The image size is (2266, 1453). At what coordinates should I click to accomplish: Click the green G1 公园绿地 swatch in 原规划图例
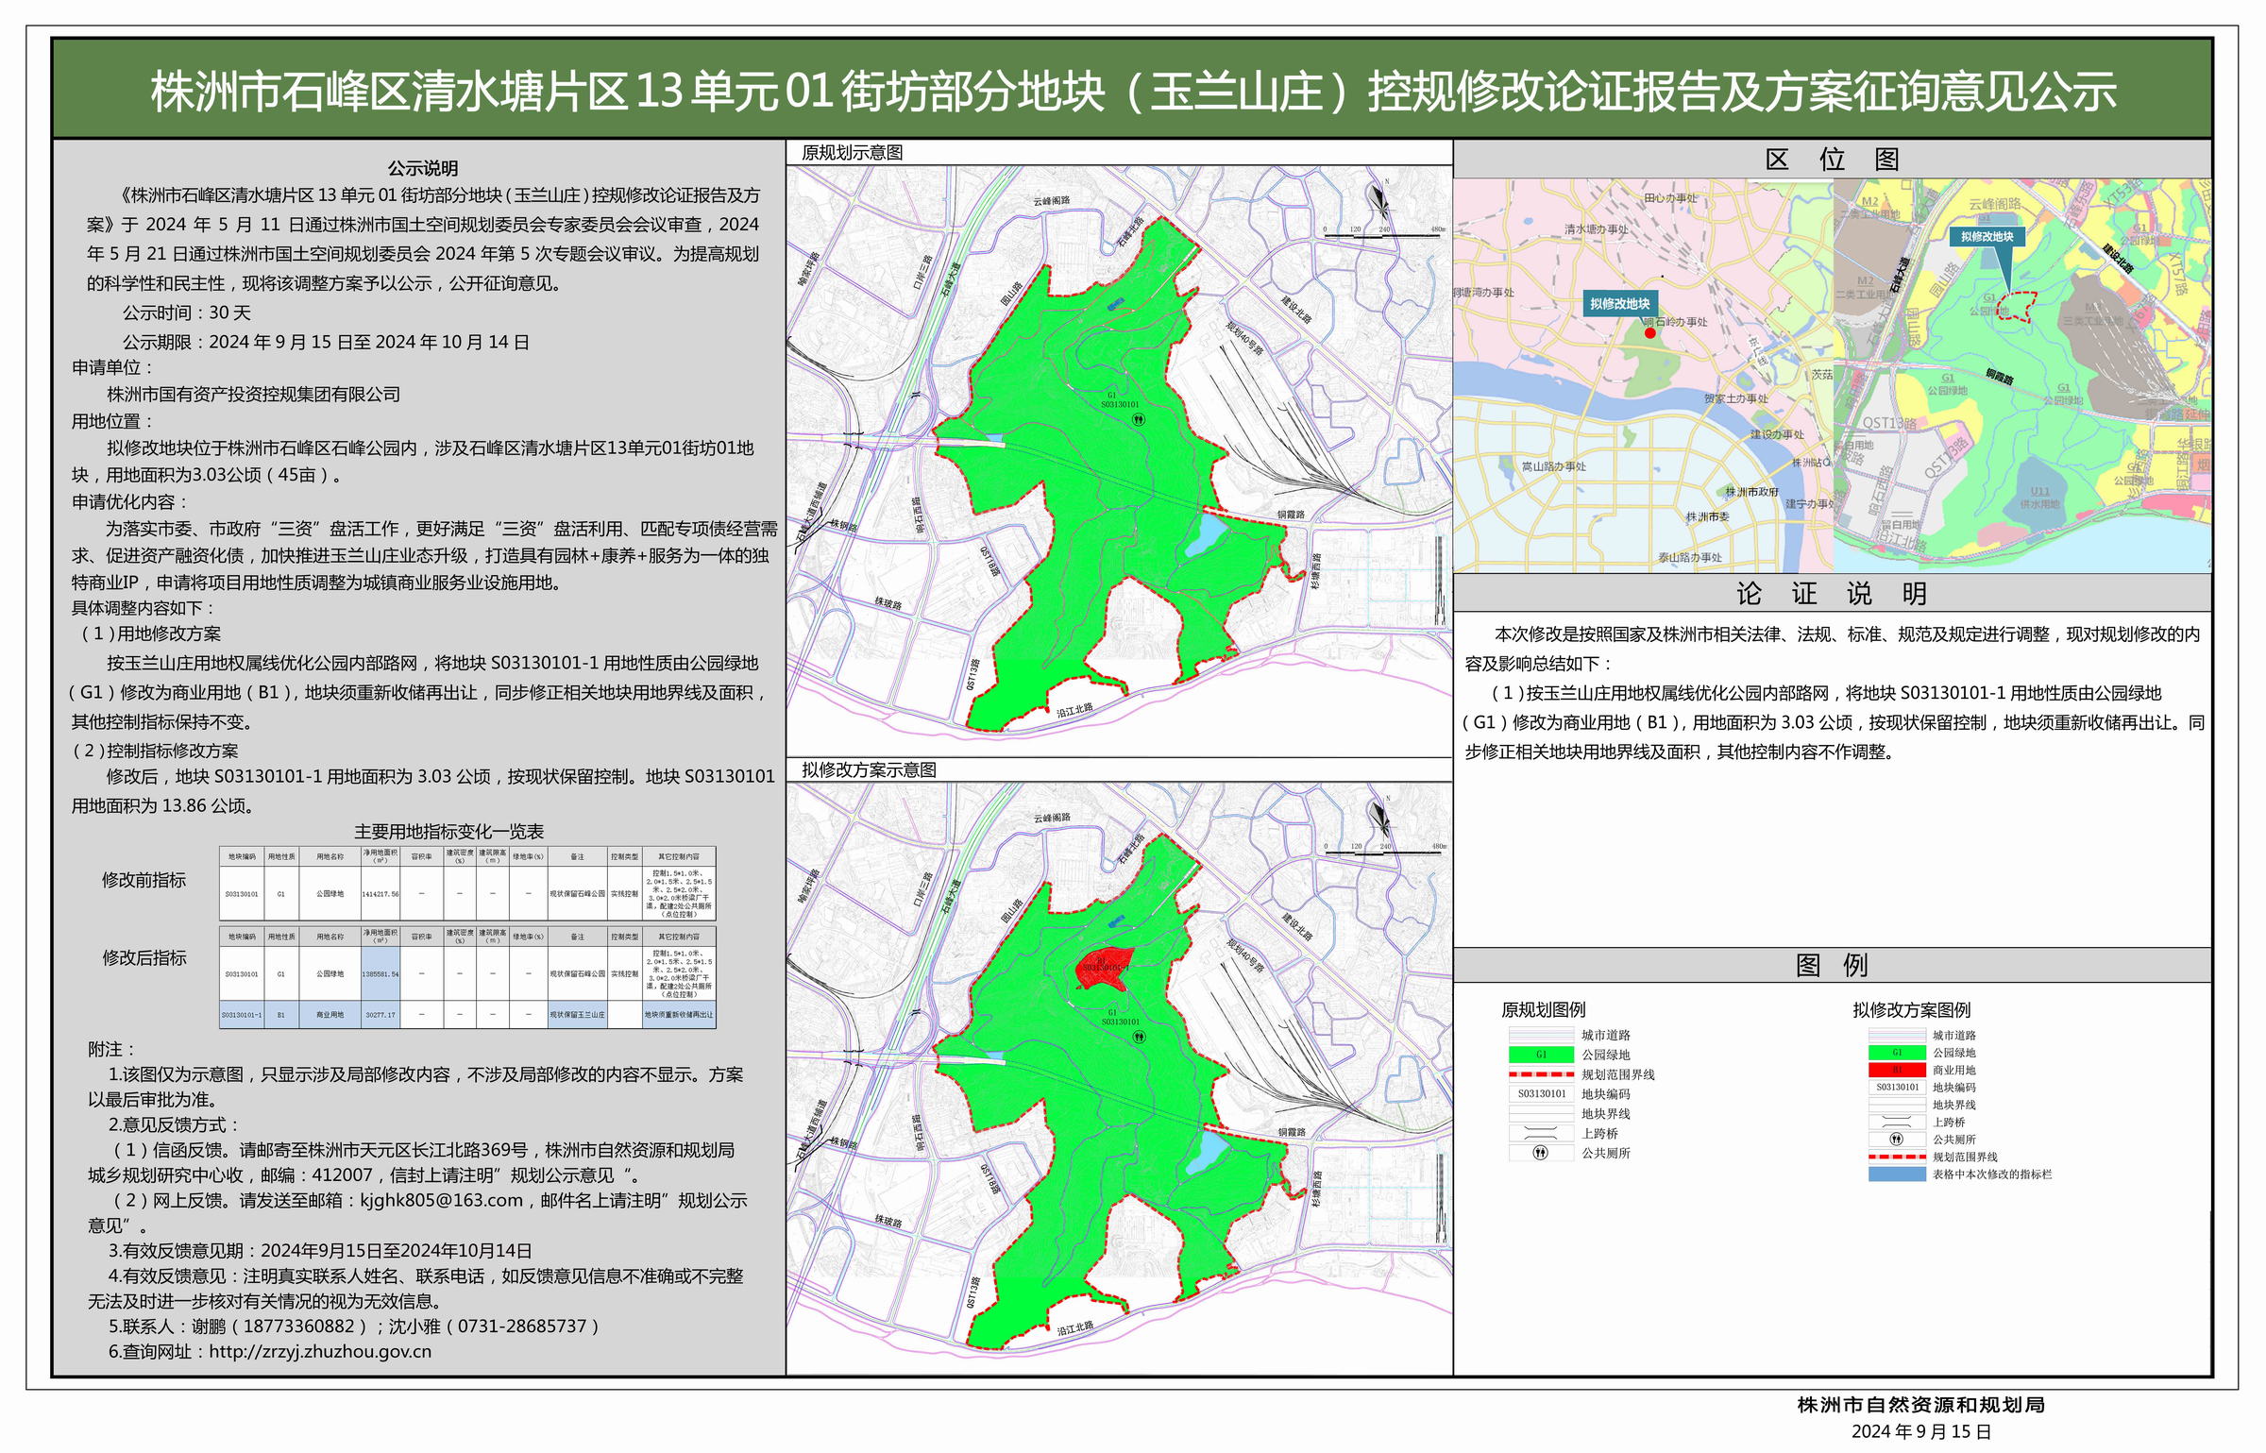pos(1540,1055)
